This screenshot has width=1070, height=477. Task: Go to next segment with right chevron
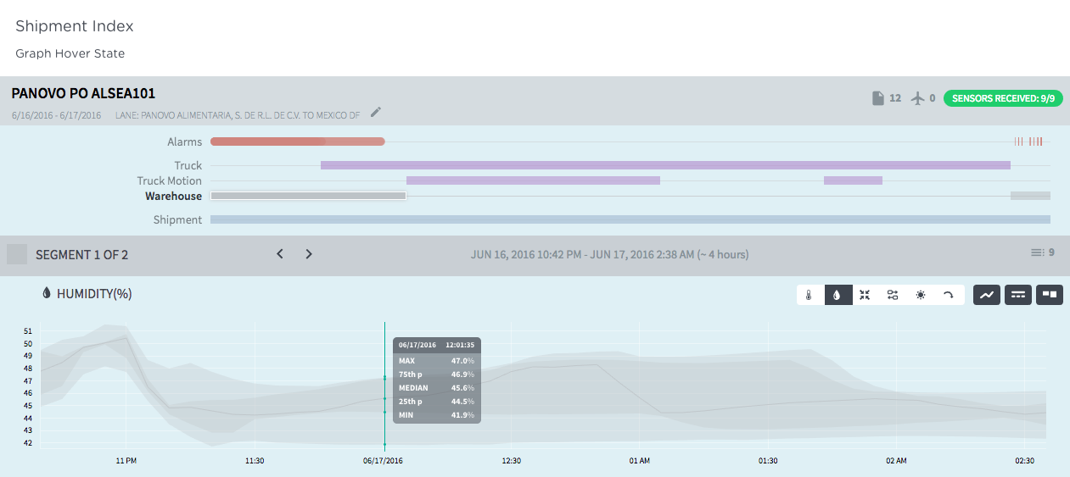click(x=309, y=254)
